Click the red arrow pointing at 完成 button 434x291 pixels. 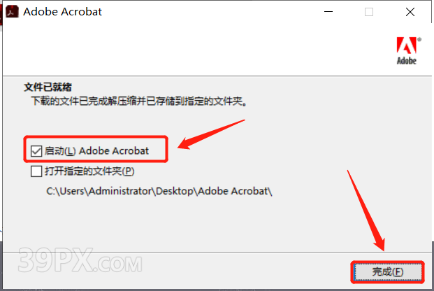[x=366, y=211]
